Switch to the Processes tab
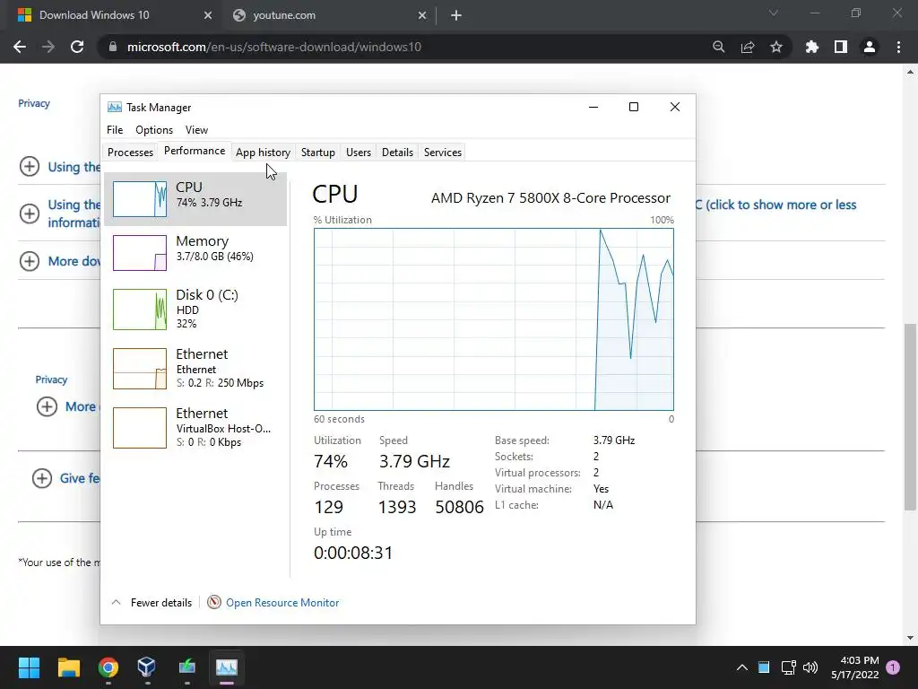The image size is (918, 689). [130, 153]
